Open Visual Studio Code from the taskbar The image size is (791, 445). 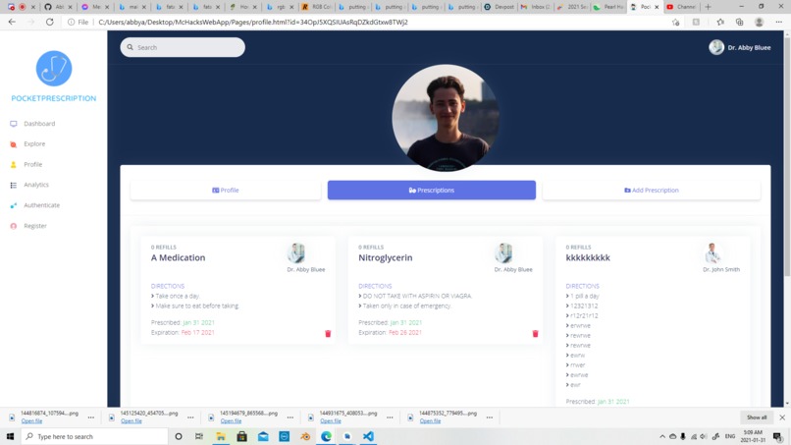click(x=369, y=436)
